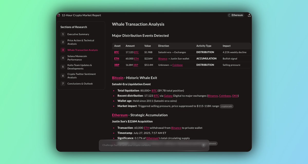Click the '12-Hour Crypto Market Report' title

(81, 15)
